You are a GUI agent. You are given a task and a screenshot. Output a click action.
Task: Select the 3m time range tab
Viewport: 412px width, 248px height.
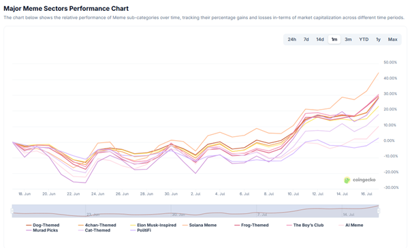click(x=348, y=40)
